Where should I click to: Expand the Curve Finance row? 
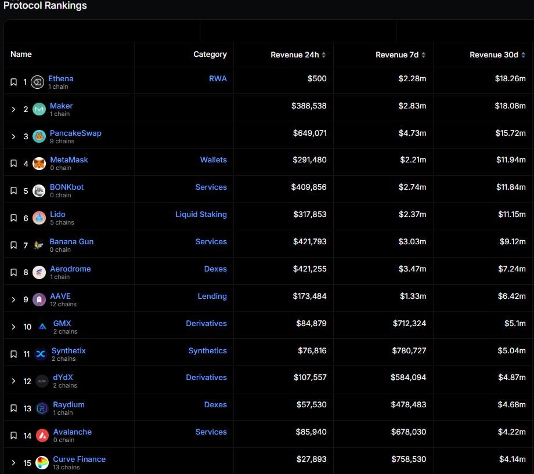(x=13, y=463)
